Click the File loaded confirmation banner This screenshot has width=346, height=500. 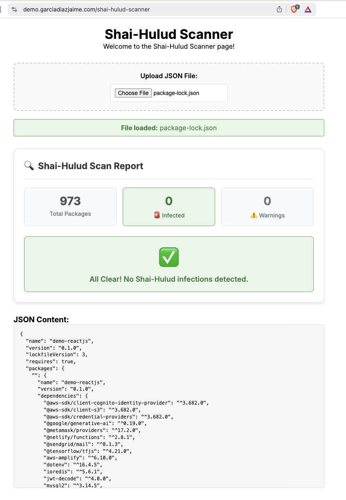[169, 128]
